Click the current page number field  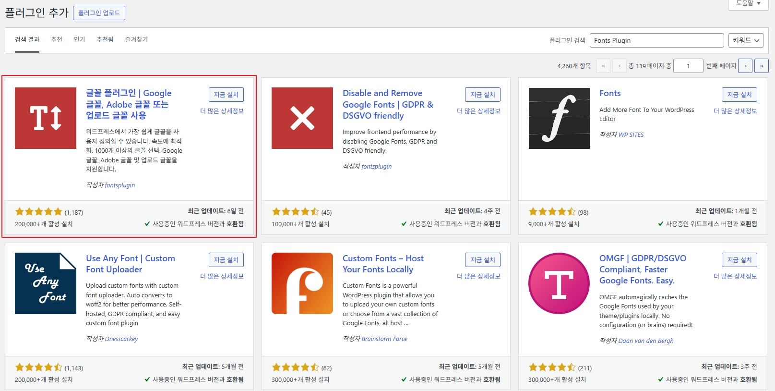(x=688, y=66)
